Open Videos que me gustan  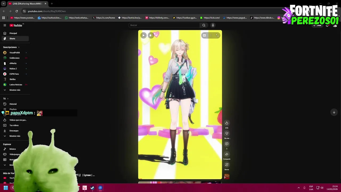pos(15,120)
